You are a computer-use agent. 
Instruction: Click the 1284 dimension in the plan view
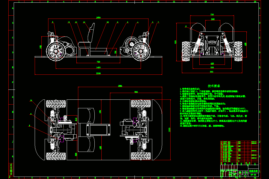[120, 86]
